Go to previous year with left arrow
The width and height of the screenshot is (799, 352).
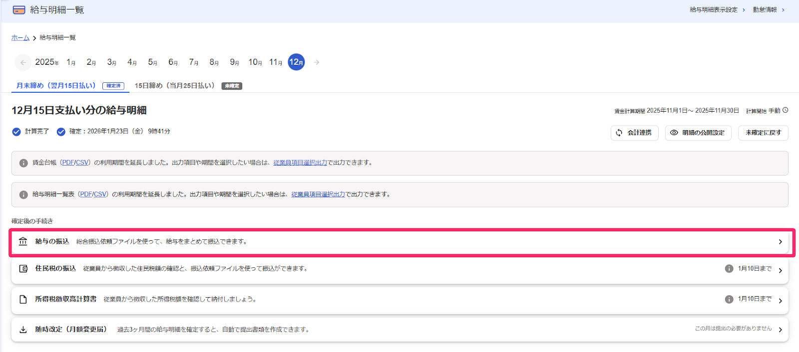23,62
